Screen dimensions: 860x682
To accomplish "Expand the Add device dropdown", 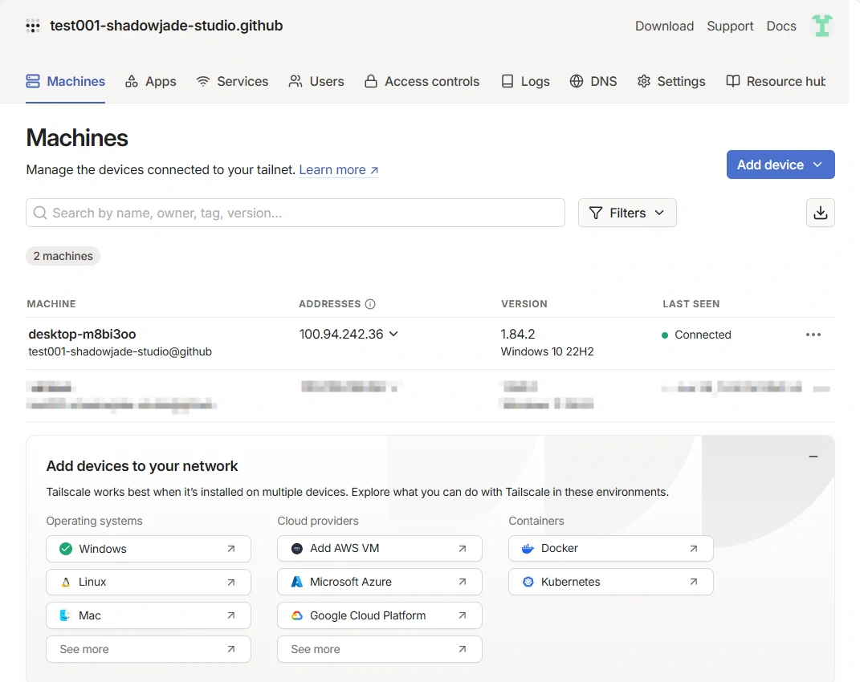I will (780, 164).
